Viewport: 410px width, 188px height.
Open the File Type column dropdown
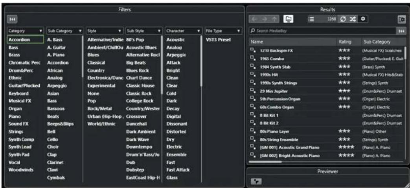[x=238, y=31]
